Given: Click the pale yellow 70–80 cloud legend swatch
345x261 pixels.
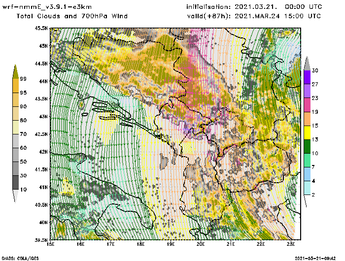Looking at the screenshot, I should [16, 127].
